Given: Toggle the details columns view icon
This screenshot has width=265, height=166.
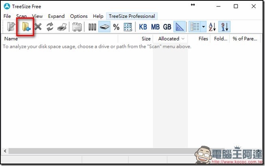Looking at the screenshot, I should click(92, 27).
